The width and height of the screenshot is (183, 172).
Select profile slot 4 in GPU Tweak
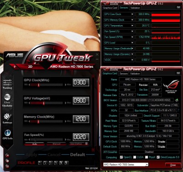pyautogui.click(x=56, y=163)
